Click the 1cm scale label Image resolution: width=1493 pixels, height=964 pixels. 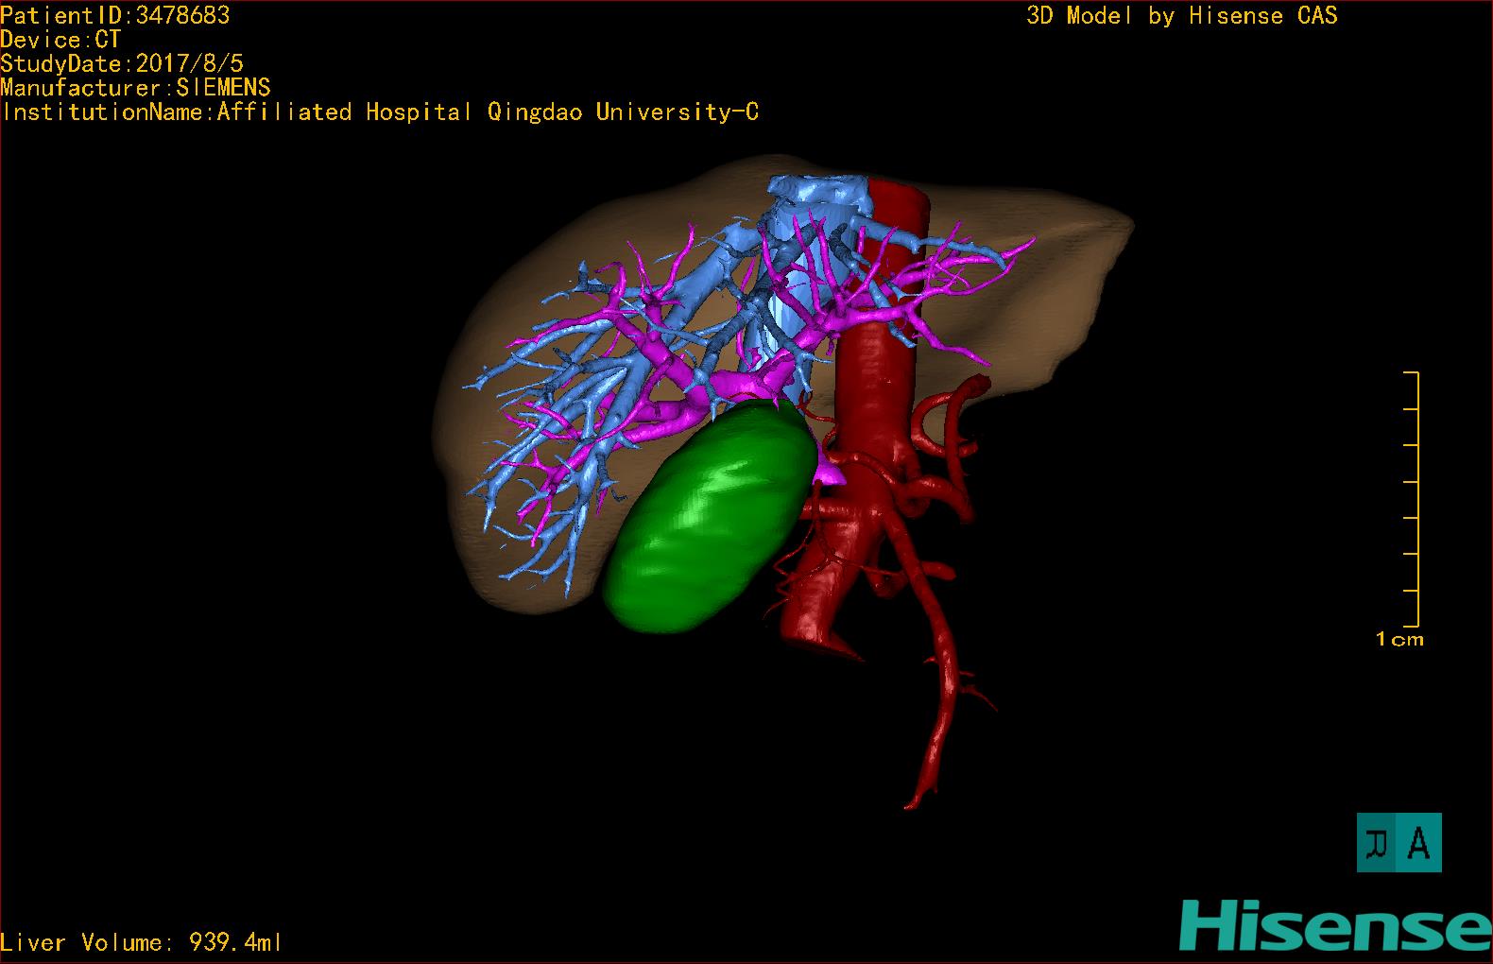tap(1399, 640)
